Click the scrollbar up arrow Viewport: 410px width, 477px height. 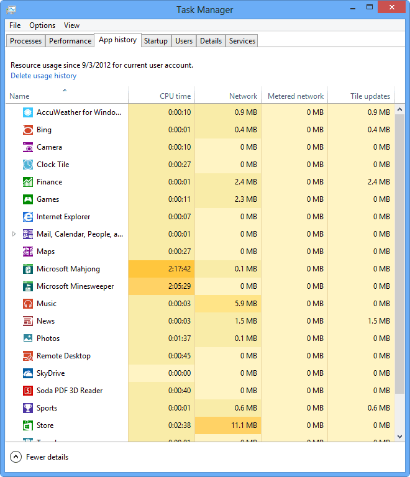pos(400,109)
